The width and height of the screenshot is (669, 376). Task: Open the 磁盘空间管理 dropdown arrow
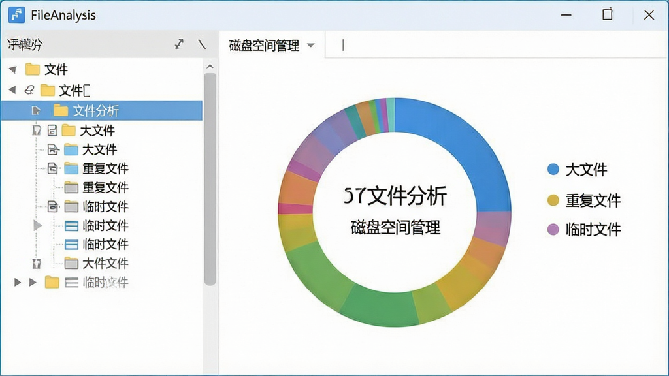310,45
